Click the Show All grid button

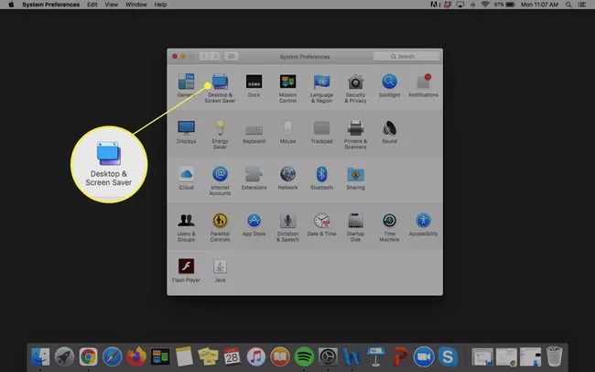231,56
